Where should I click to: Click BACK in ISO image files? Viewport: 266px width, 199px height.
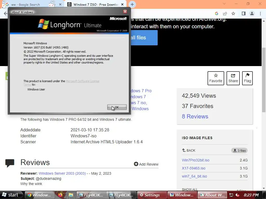[189, 151]
